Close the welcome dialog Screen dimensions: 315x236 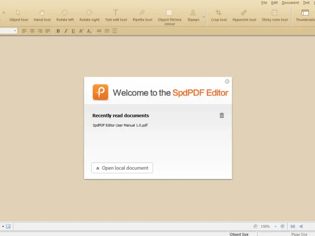(x=227, y=81)
